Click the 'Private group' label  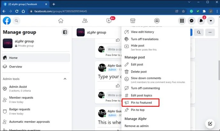(26, 46)
